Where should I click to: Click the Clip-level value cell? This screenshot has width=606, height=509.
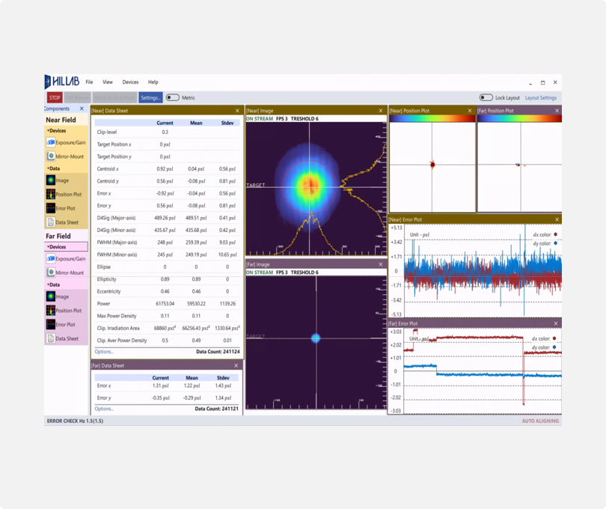(164, 132)
